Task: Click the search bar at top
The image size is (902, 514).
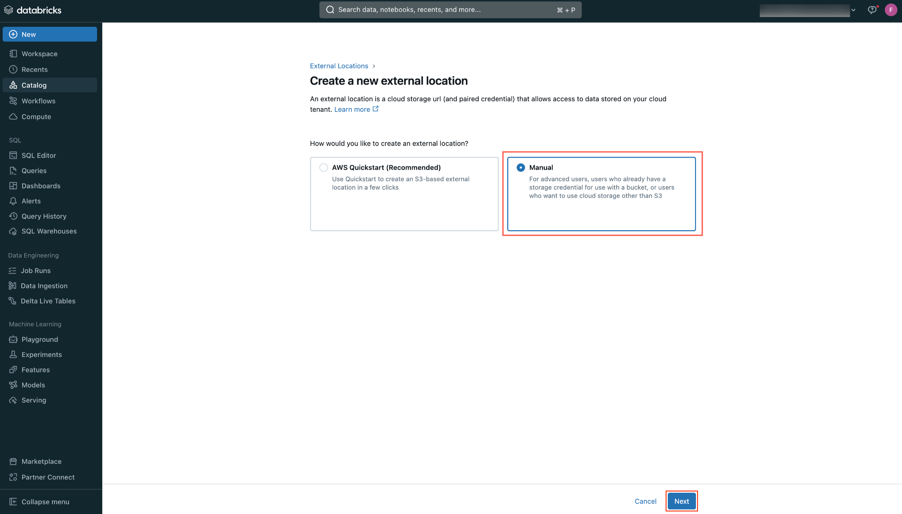Action: 451,9
